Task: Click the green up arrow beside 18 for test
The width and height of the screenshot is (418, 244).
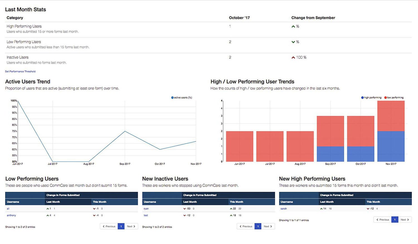Action: [x=231, y=215]
